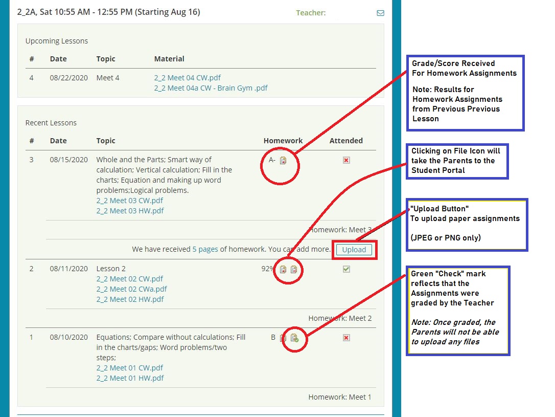This screenshot has height=417, width=555.
Task: Click the 'Recent Lessons' heading
Action: (51, 123)
